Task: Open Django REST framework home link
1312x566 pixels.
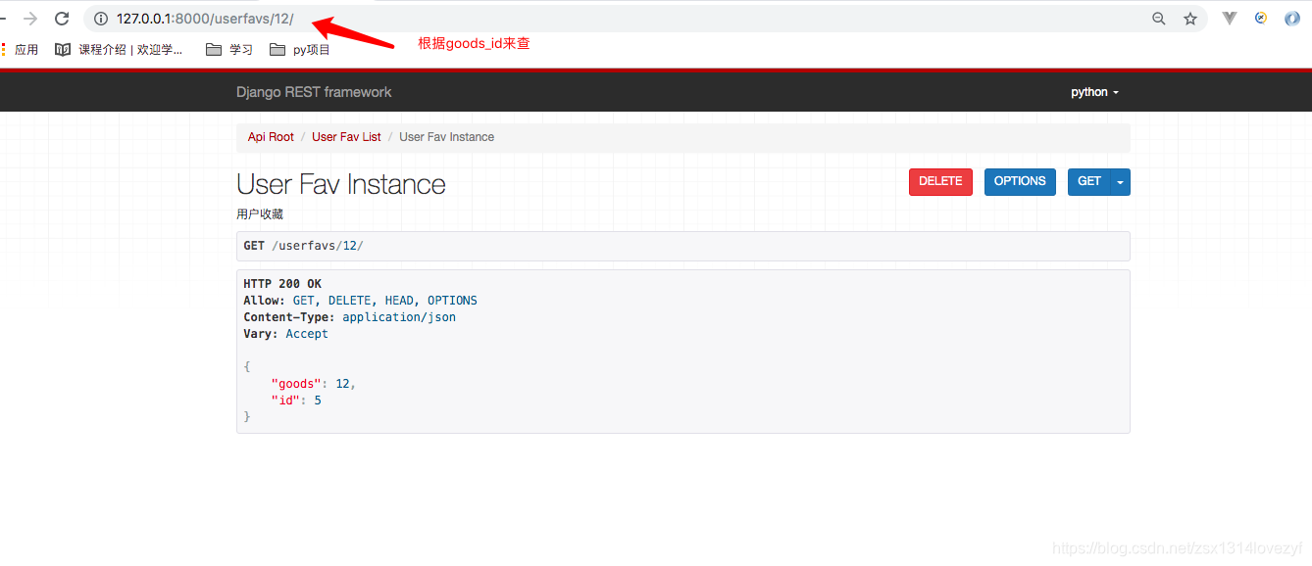Action: tap(314, 92)
